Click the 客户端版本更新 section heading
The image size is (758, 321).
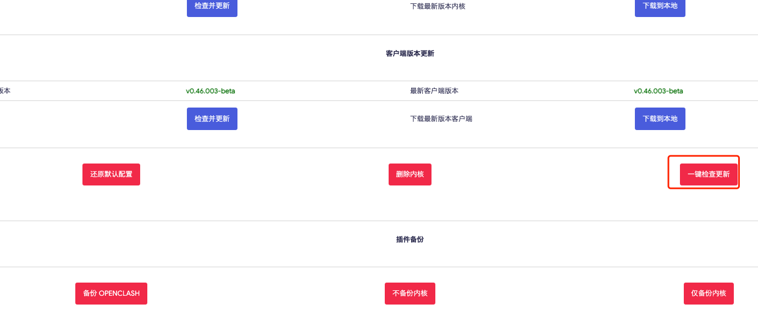point(410,54)
